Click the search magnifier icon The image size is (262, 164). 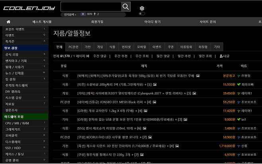[125, 7]
